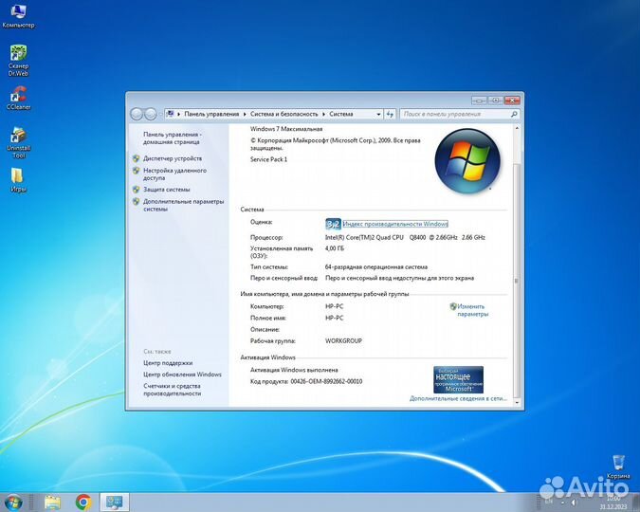Open the CCleaner desktop shortcut

click(18, 98)
